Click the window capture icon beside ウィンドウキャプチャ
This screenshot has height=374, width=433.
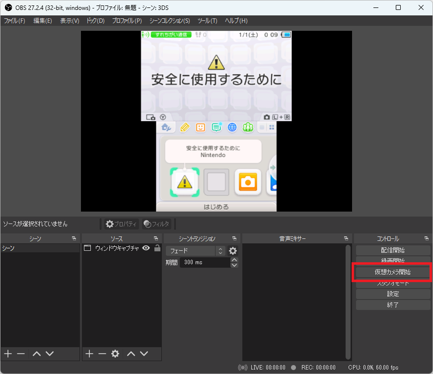(x=87, y=248)
